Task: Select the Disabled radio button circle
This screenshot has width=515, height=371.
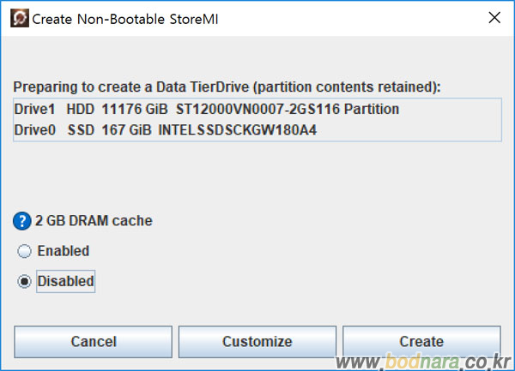Action: tap(24, 282)
